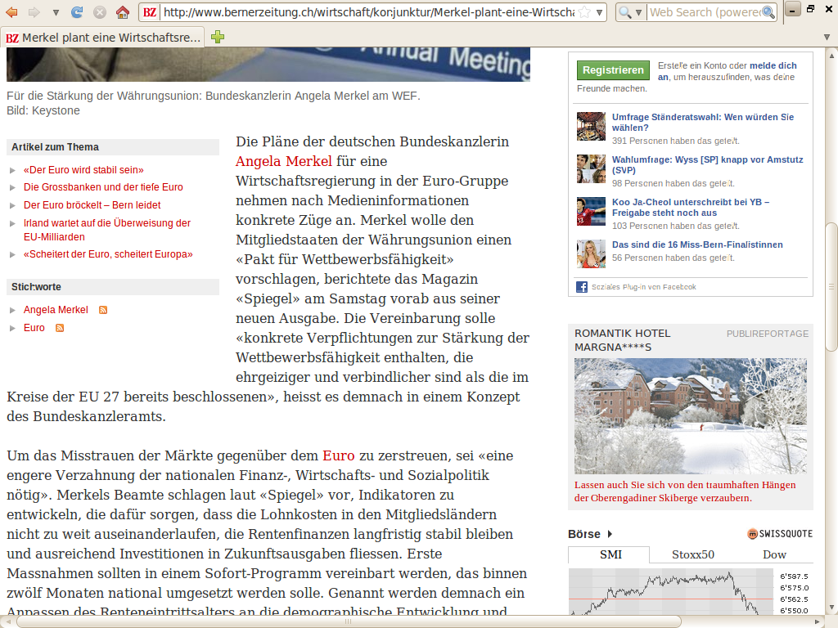
Task: Open the history dropdown next to forward arrow
Action: (x=56, y=12)
